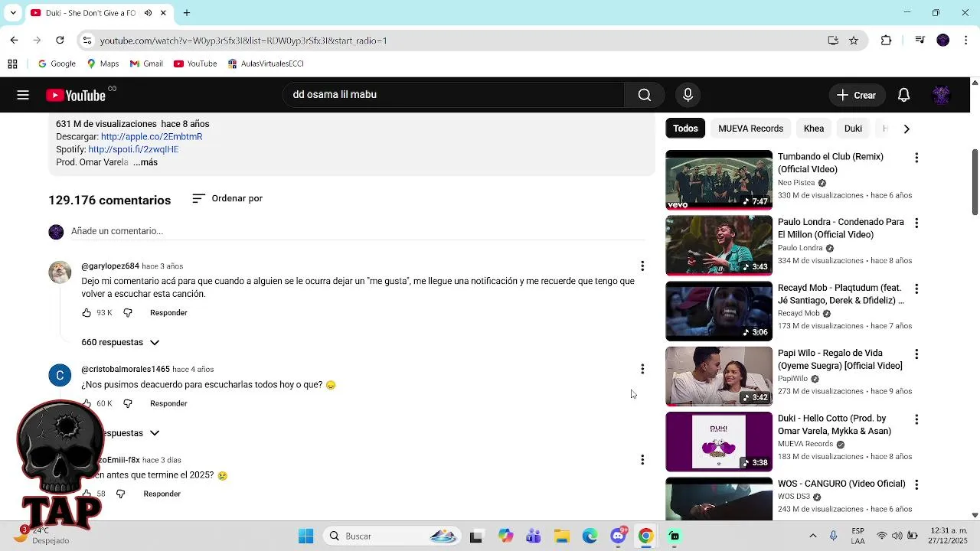Screen dimensions: 980x551
Task: Open the Spotify spoti.fi link
Action: (133, 149)
